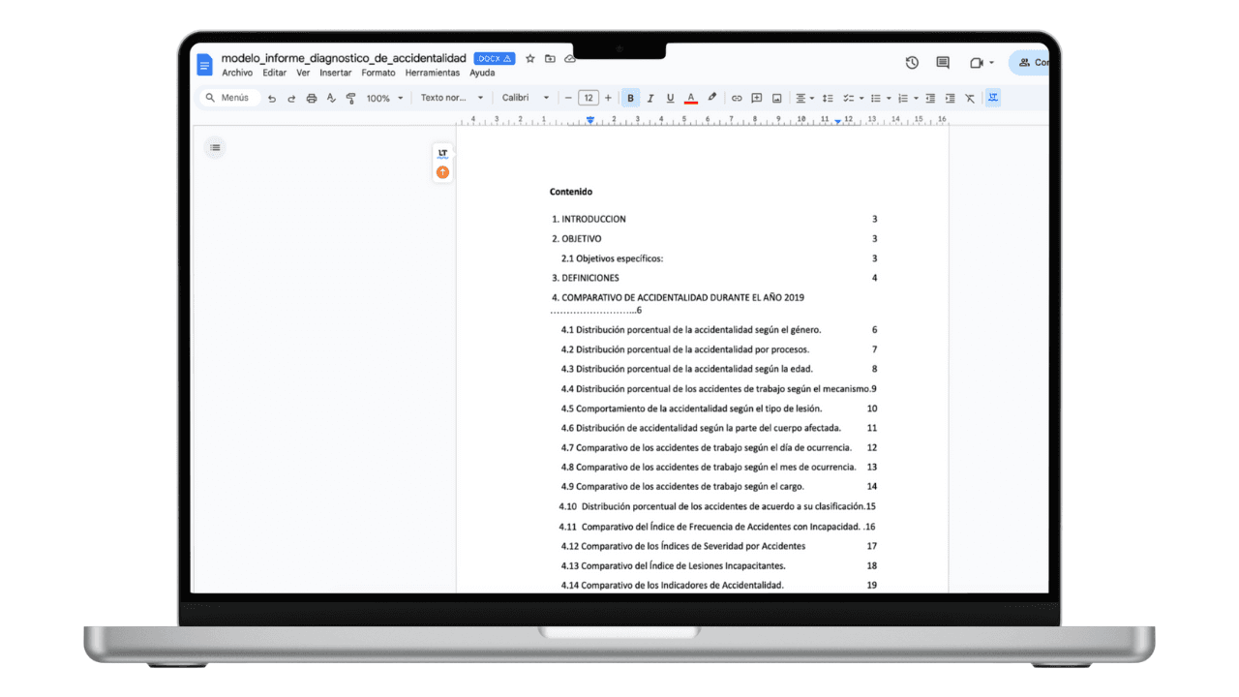The width and height of the screenshot is (1239, 697).
Task: Open the text color picker
Action: (x=690, y=97)
